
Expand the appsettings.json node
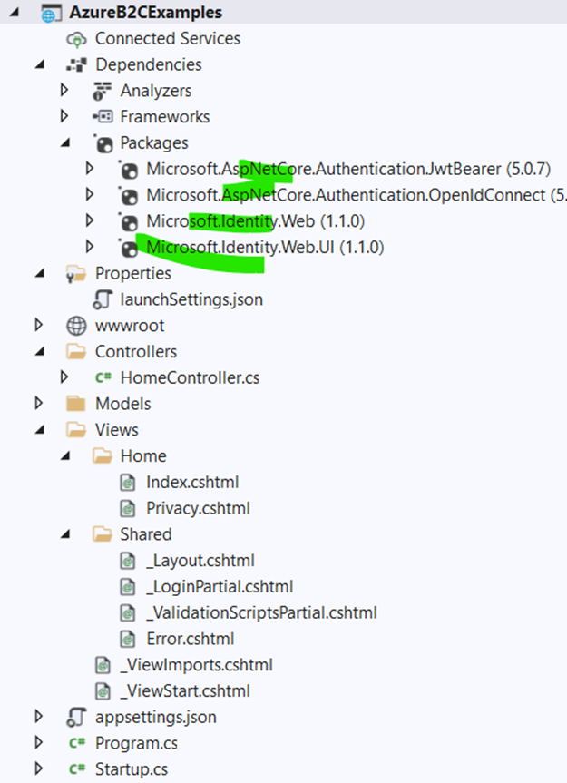[38, 717]
